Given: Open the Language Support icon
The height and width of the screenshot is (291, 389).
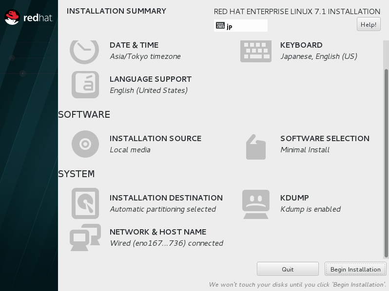Looking at the screenshot, I should click(x=85, y=85).
